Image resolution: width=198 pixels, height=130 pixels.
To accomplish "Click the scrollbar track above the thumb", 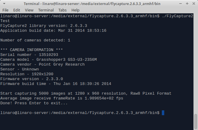I will tap(196, 63).
